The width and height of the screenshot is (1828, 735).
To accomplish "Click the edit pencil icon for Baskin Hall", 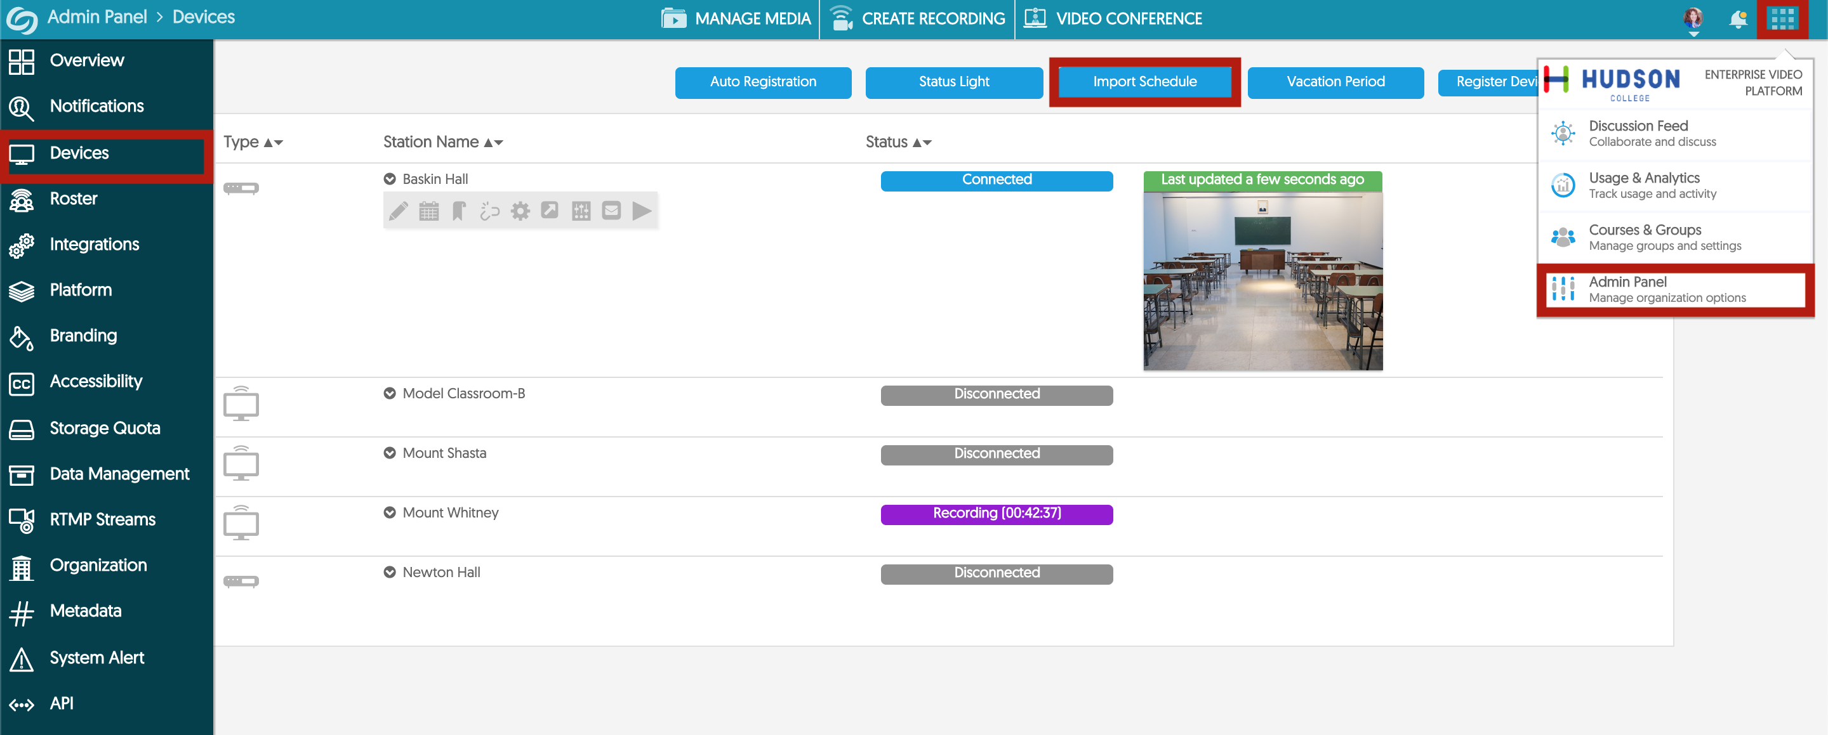I will [399, 211].
